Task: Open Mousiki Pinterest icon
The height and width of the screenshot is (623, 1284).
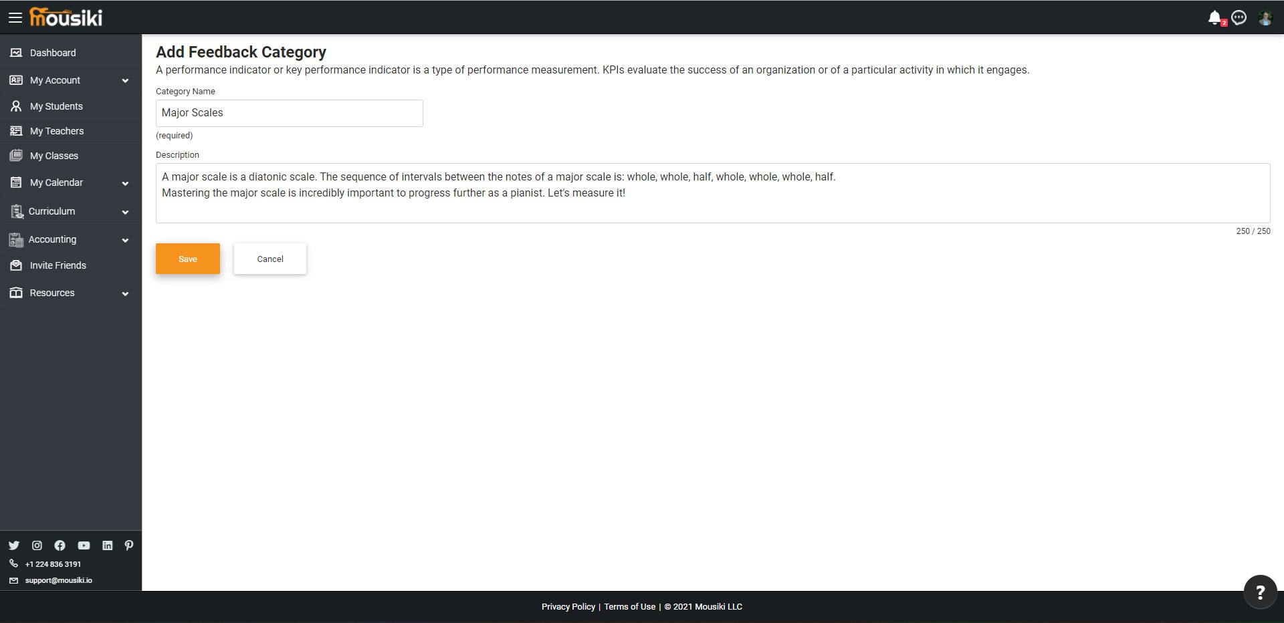Action: point(129,545)
